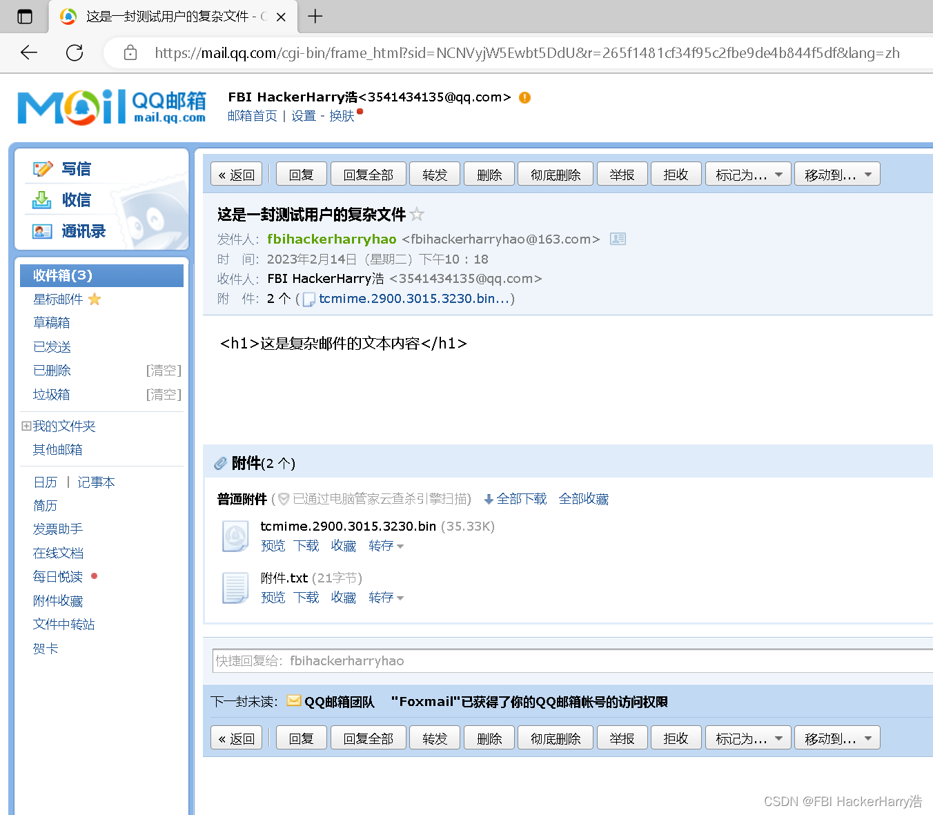Click top 回复全部 button
Screen dimensions: 933x815
[x=369, y=174]
